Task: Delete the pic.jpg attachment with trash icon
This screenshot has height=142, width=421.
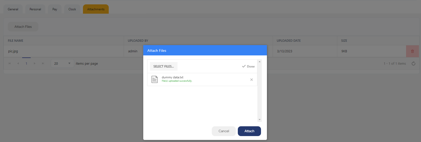Action: (x=412, y=51)
